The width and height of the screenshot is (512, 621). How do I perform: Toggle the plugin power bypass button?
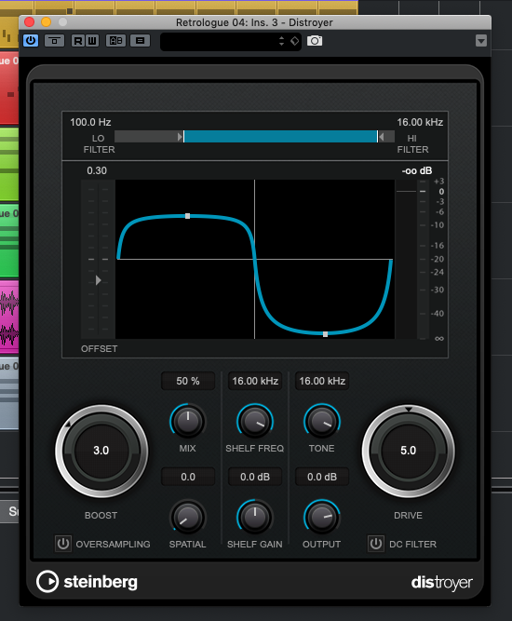click(x=31, y=40)
